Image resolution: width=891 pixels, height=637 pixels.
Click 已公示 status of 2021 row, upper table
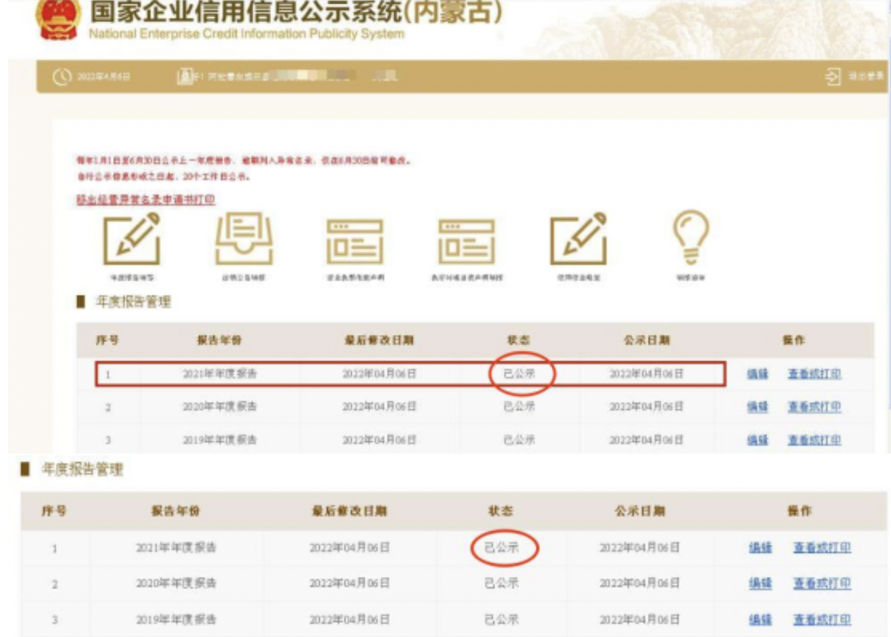click(x=519, y=374)
